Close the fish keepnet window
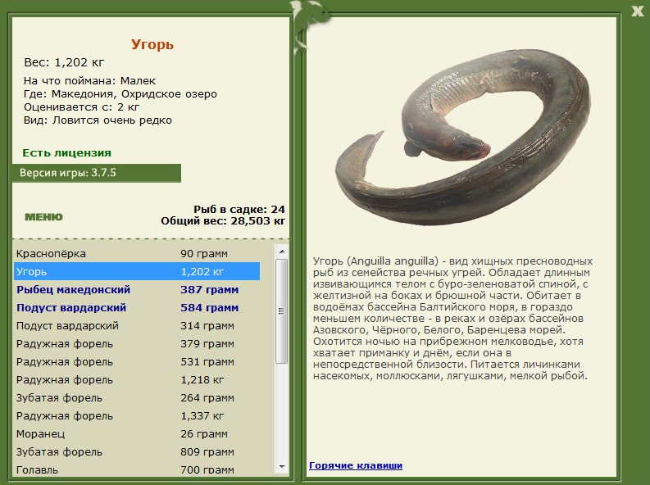The height and width of the screenshot is (485, 650). (638, 11)
